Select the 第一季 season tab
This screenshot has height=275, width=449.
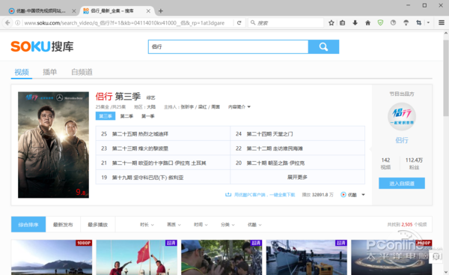coord(147,116)
